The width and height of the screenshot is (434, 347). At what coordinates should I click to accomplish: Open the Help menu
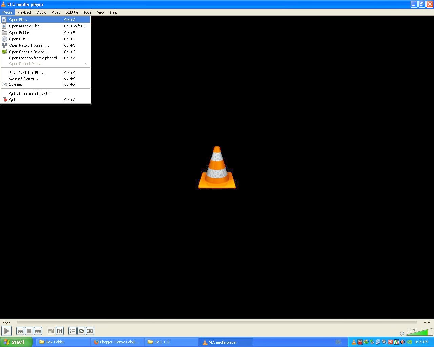[x=113, y=12]
